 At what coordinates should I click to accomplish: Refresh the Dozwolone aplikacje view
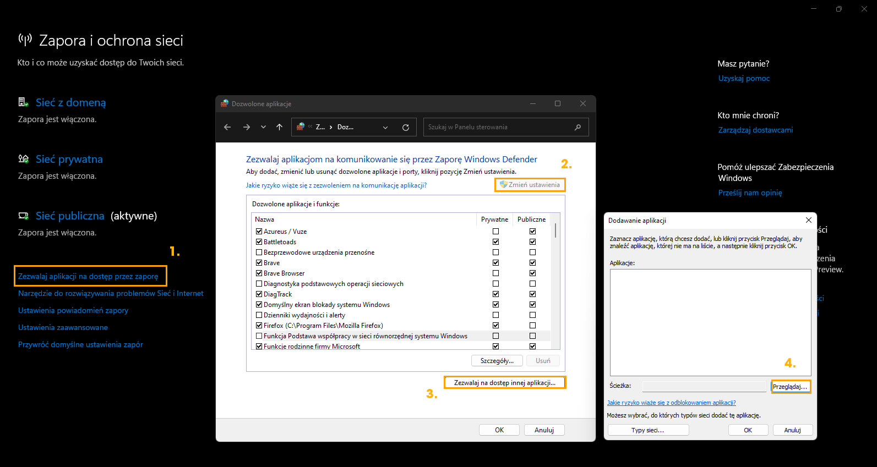click(406, 127)
